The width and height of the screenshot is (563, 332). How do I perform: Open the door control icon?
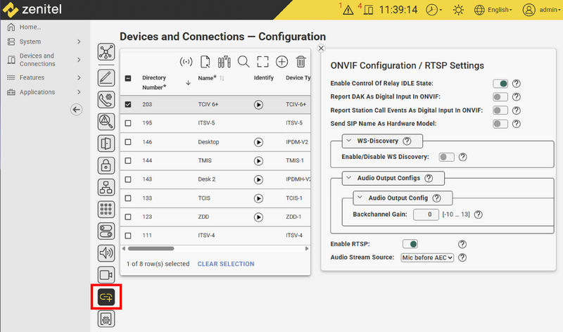tap(106, 143)
